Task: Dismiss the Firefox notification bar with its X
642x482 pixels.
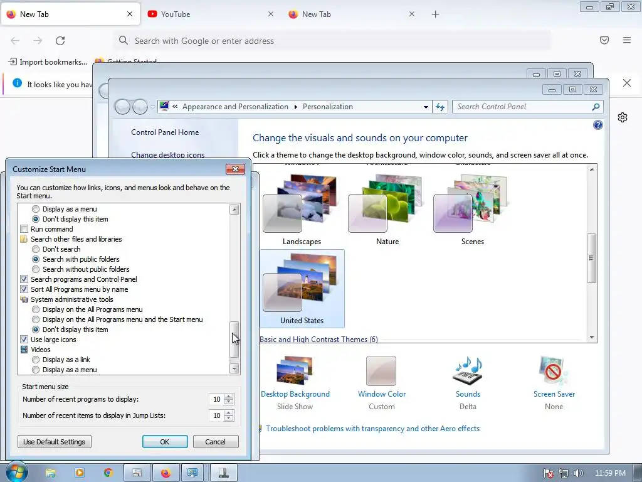Action: click(626, 83)
